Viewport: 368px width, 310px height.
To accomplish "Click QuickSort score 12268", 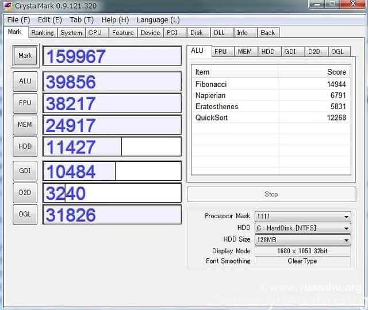I will click(336, 117).
